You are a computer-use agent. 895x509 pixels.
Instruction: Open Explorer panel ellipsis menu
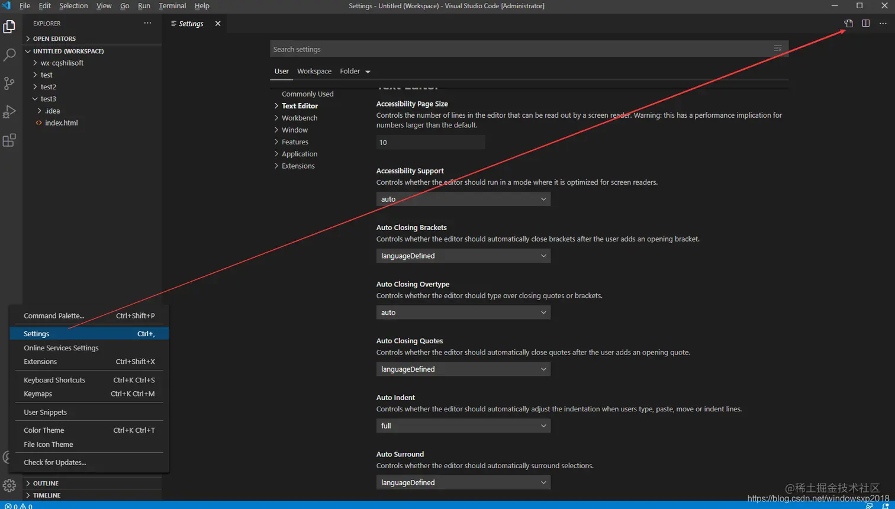(147, 24)
